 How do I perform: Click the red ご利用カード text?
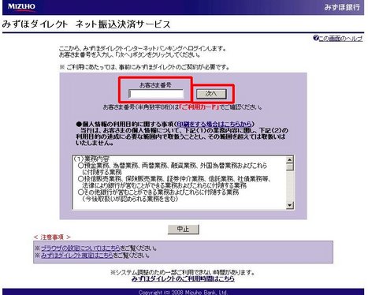pyautogui.click(x=199, y=107)
